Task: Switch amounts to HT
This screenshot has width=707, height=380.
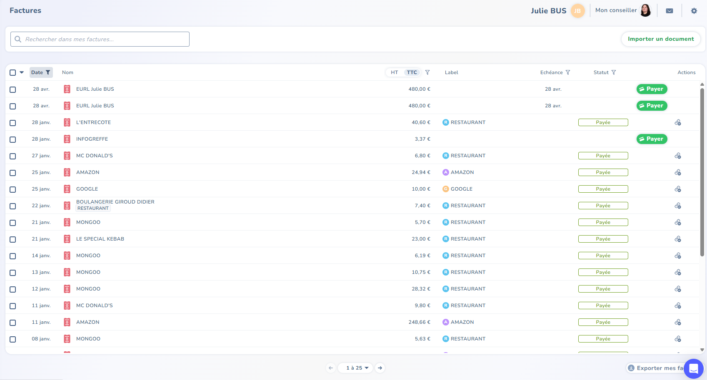Action: [394, 72]
